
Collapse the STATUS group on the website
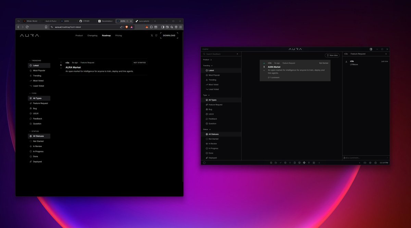(x=34, y=131)
